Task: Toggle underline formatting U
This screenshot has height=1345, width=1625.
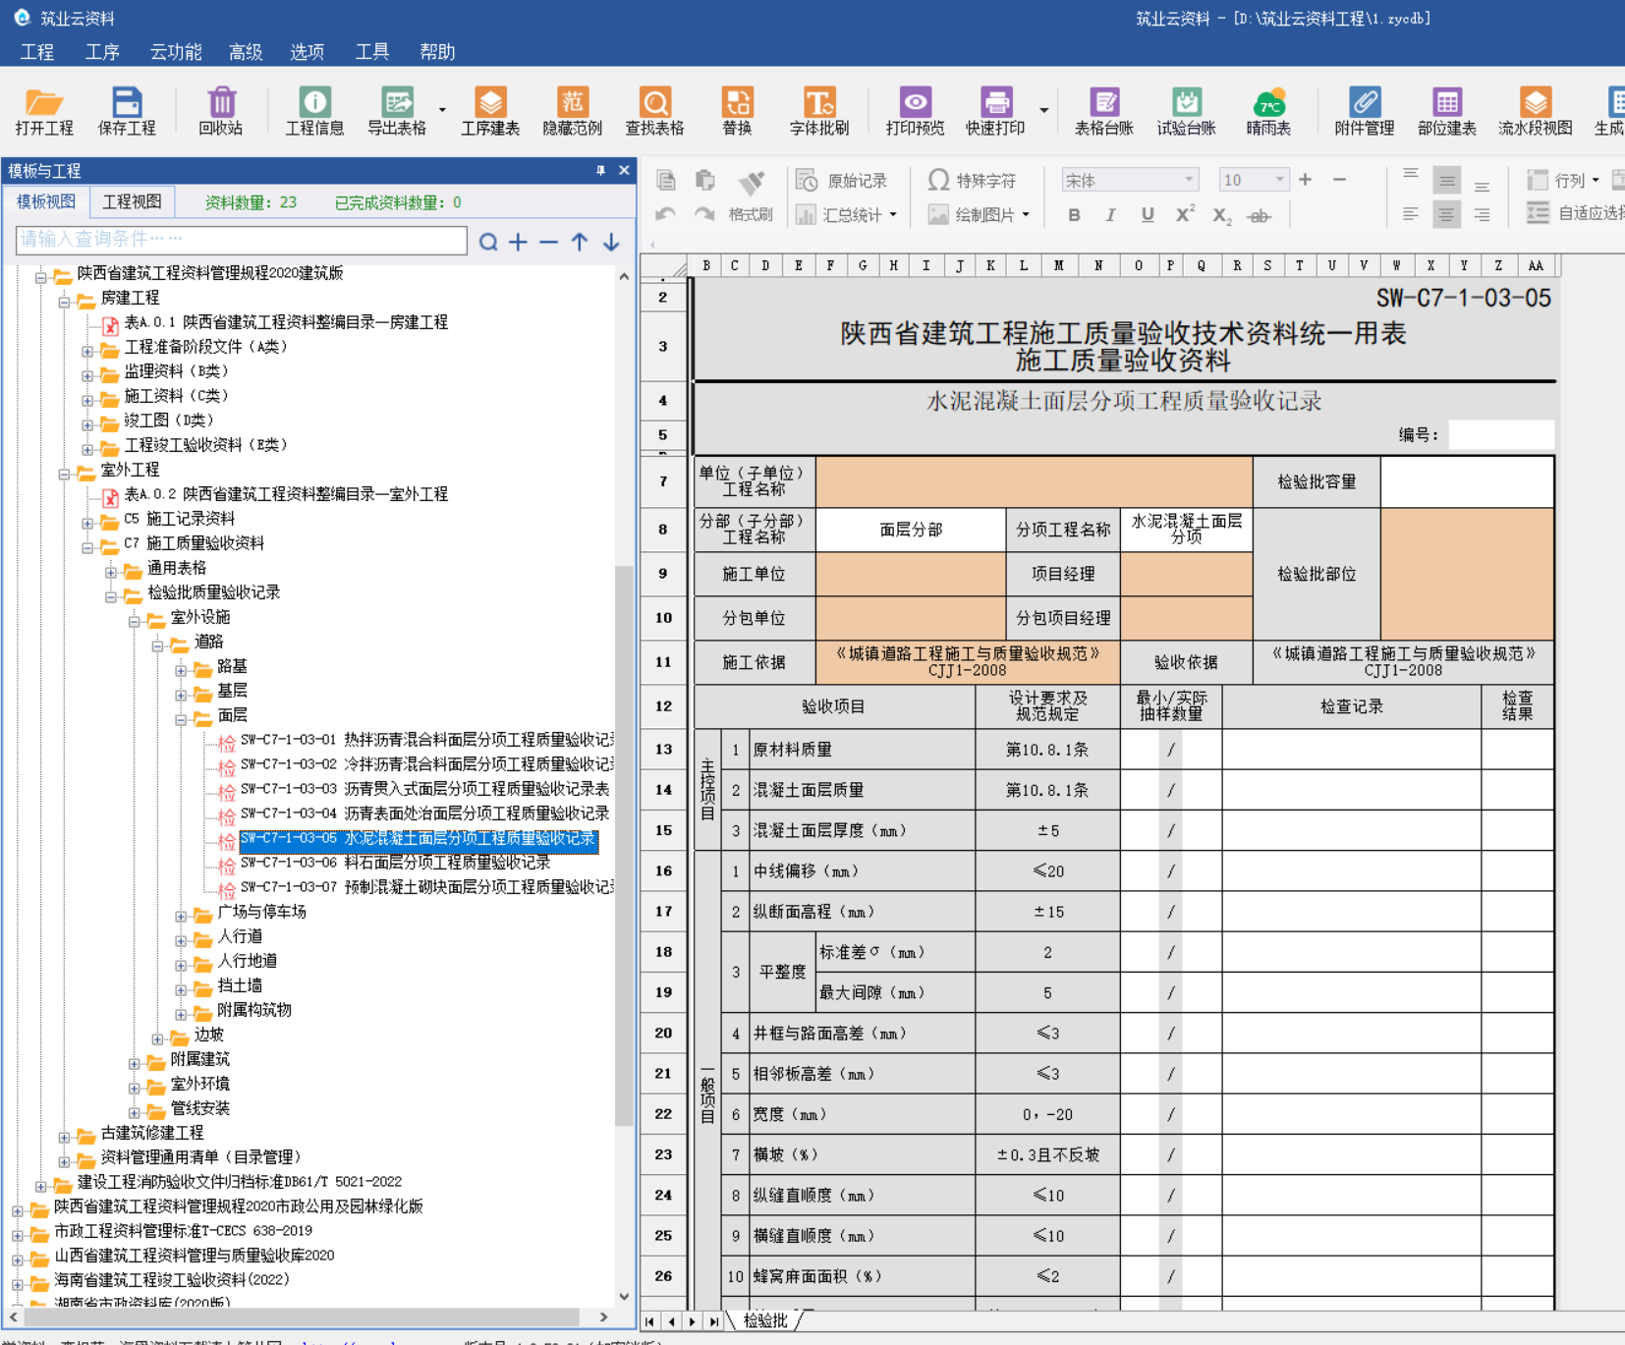Action: 1148,215
